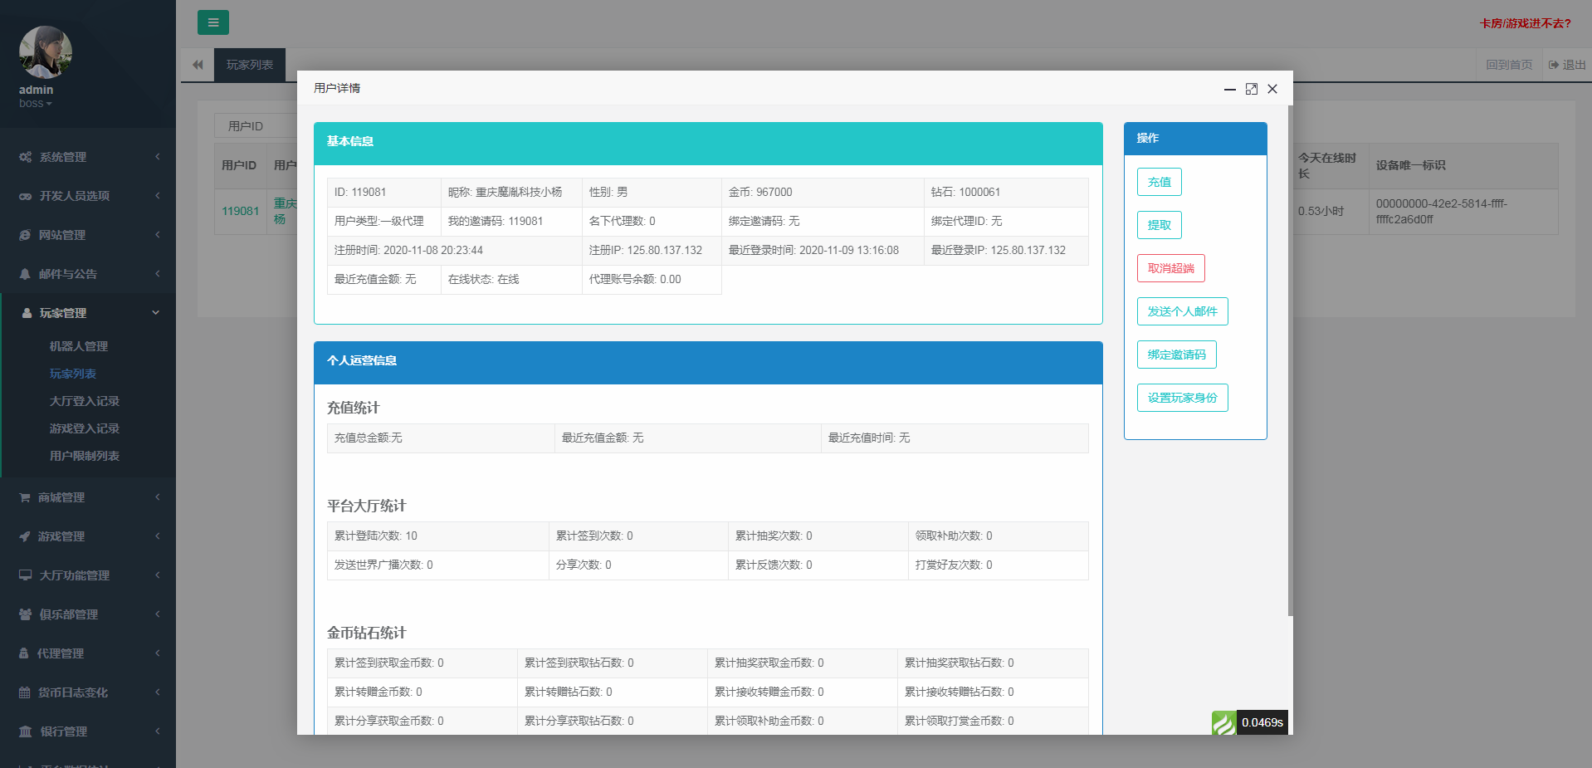Click the 商城管理 shopping cart icon
1592x768 pixels.
tap(25, 497)
